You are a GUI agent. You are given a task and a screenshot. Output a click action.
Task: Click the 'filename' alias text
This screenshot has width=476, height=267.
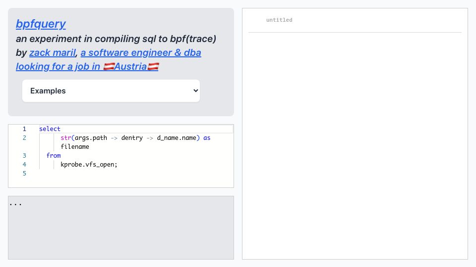(75, 147)
